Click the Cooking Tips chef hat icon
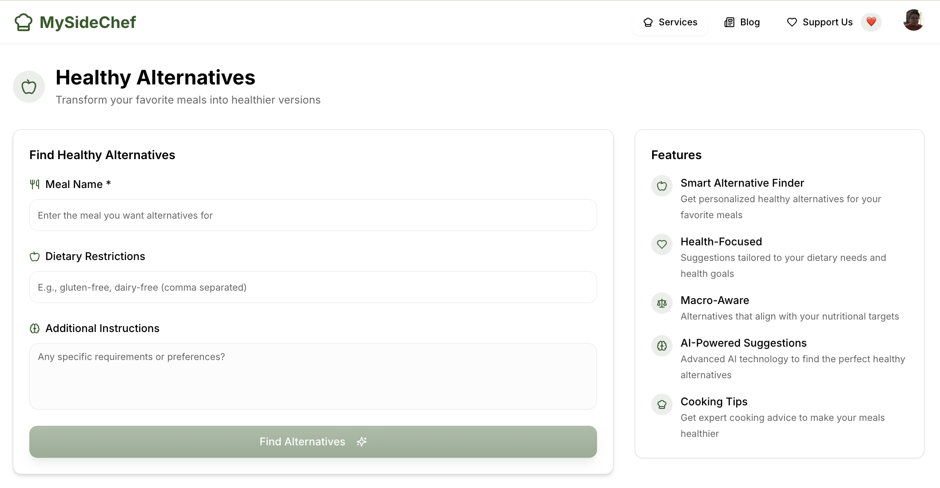940x488 pixels. tap(662, 404)
